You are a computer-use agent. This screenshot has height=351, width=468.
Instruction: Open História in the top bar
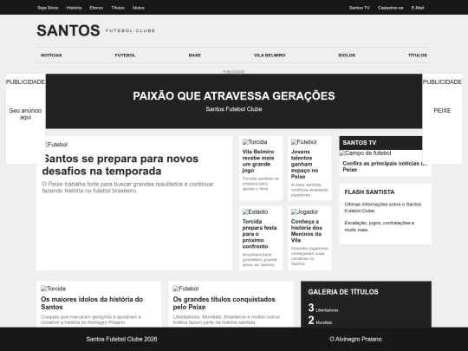pyautogui.click(x=74, y=8)
